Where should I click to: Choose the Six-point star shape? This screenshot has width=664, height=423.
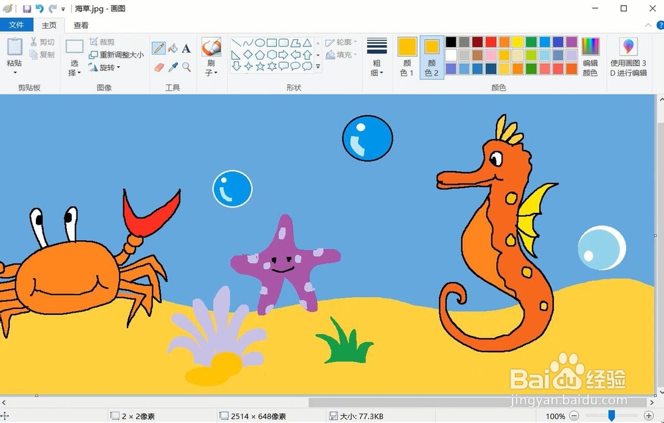tap(272, 66)
